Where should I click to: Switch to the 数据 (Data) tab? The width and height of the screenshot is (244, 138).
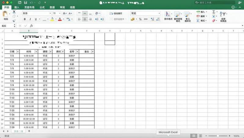[x=52, y=7]
